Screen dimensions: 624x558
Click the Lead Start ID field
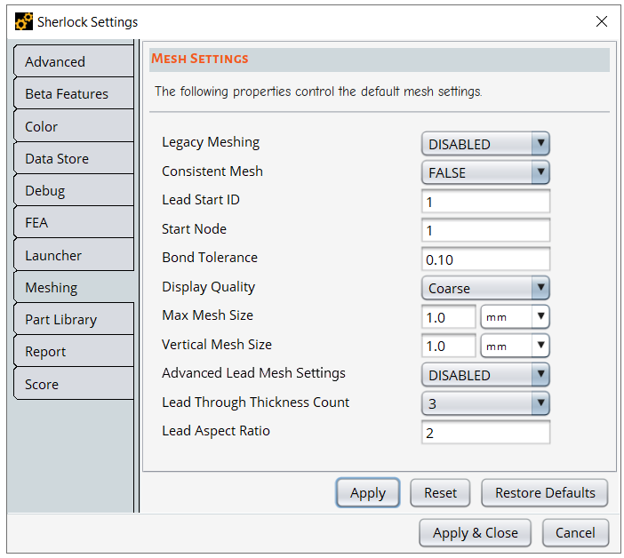[485, 201]
